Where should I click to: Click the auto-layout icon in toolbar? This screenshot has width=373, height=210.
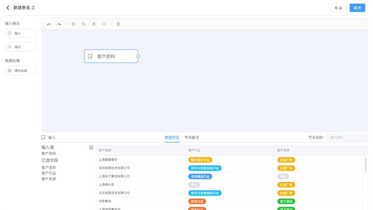(x=104, y=24)
